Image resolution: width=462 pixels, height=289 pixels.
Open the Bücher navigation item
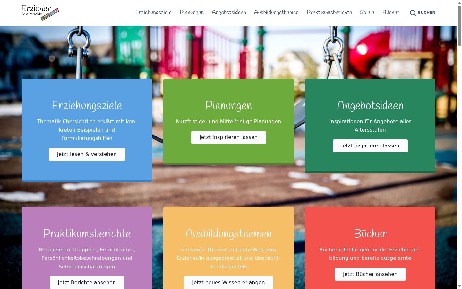(x=391, y=12)
